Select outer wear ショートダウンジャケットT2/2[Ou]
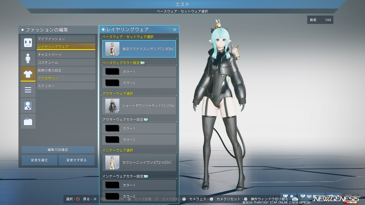This screenshot has height=205, width=365. 139,106
